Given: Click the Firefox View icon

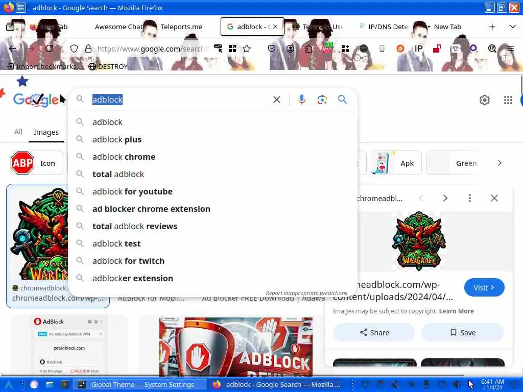Looking at the screenshot, I should (x=10, y=27).
